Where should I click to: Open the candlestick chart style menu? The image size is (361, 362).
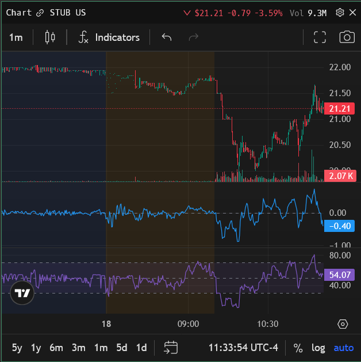(x=50, y=37)
